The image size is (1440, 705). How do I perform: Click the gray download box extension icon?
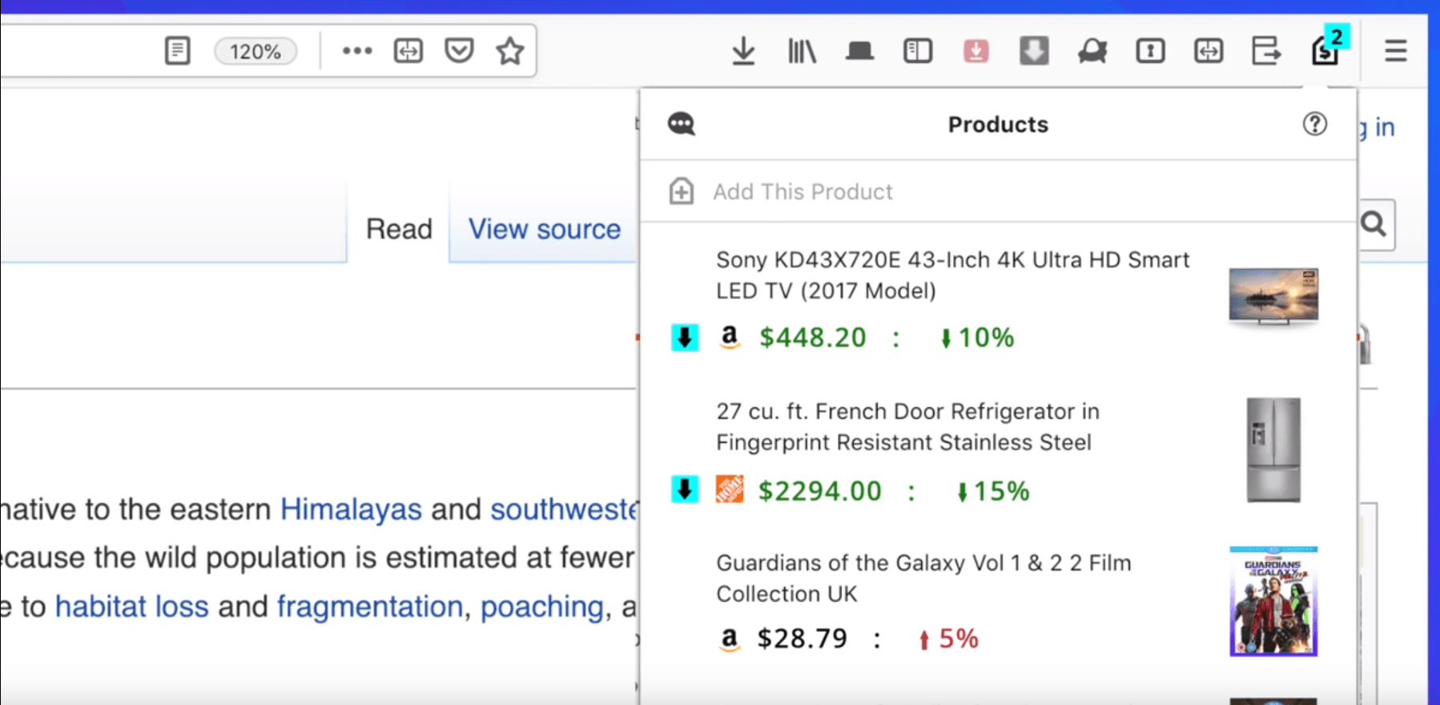tap(1034, 51)
